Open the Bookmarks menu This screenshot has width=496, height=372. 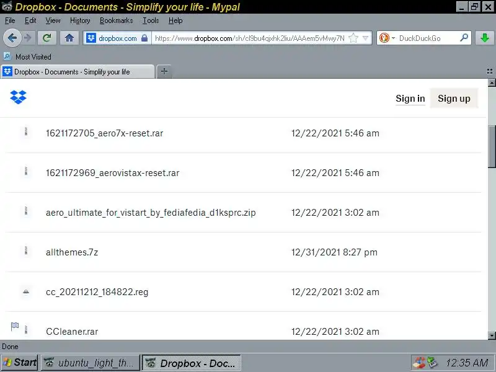click(x=116, y=20)
